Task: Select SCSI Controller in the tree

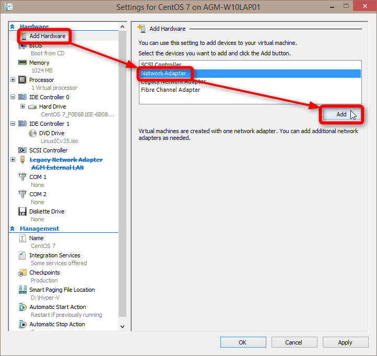Action: (49, 150)
